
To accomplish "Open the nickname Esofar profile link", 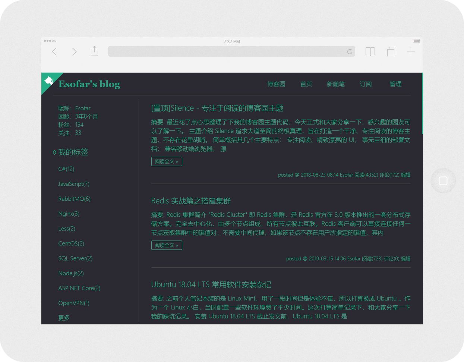I will (83, 108).
